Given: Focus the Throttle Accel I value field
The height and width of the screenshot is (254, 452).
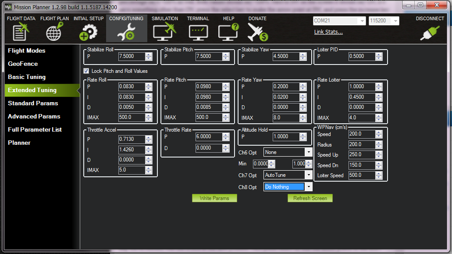Looking at the screenshot, I should pyautogui.click(x=132, y=150).
